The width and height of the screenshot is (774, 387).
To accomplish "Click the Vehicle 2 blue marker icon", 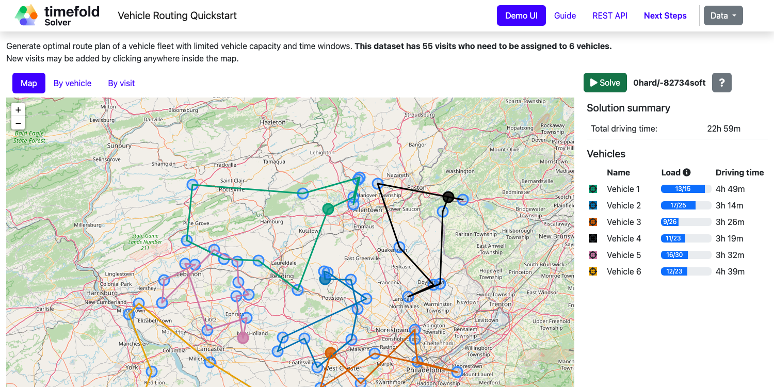I will (593, 205).
